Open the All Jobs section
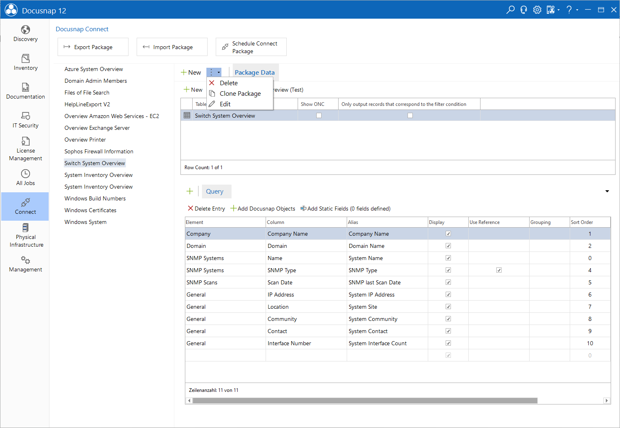This screenshot has height=428, width=620. pos(25,178)
